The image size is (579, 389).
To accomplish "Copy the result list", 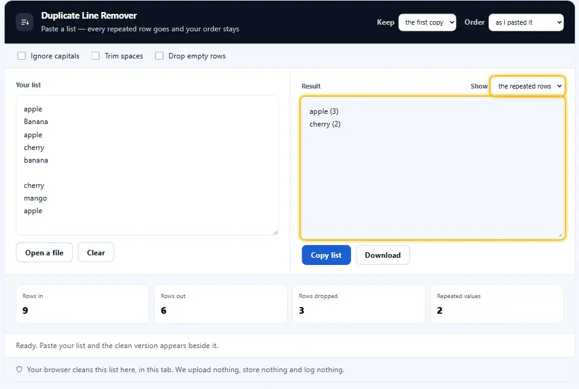I will (x=326, y=255).
